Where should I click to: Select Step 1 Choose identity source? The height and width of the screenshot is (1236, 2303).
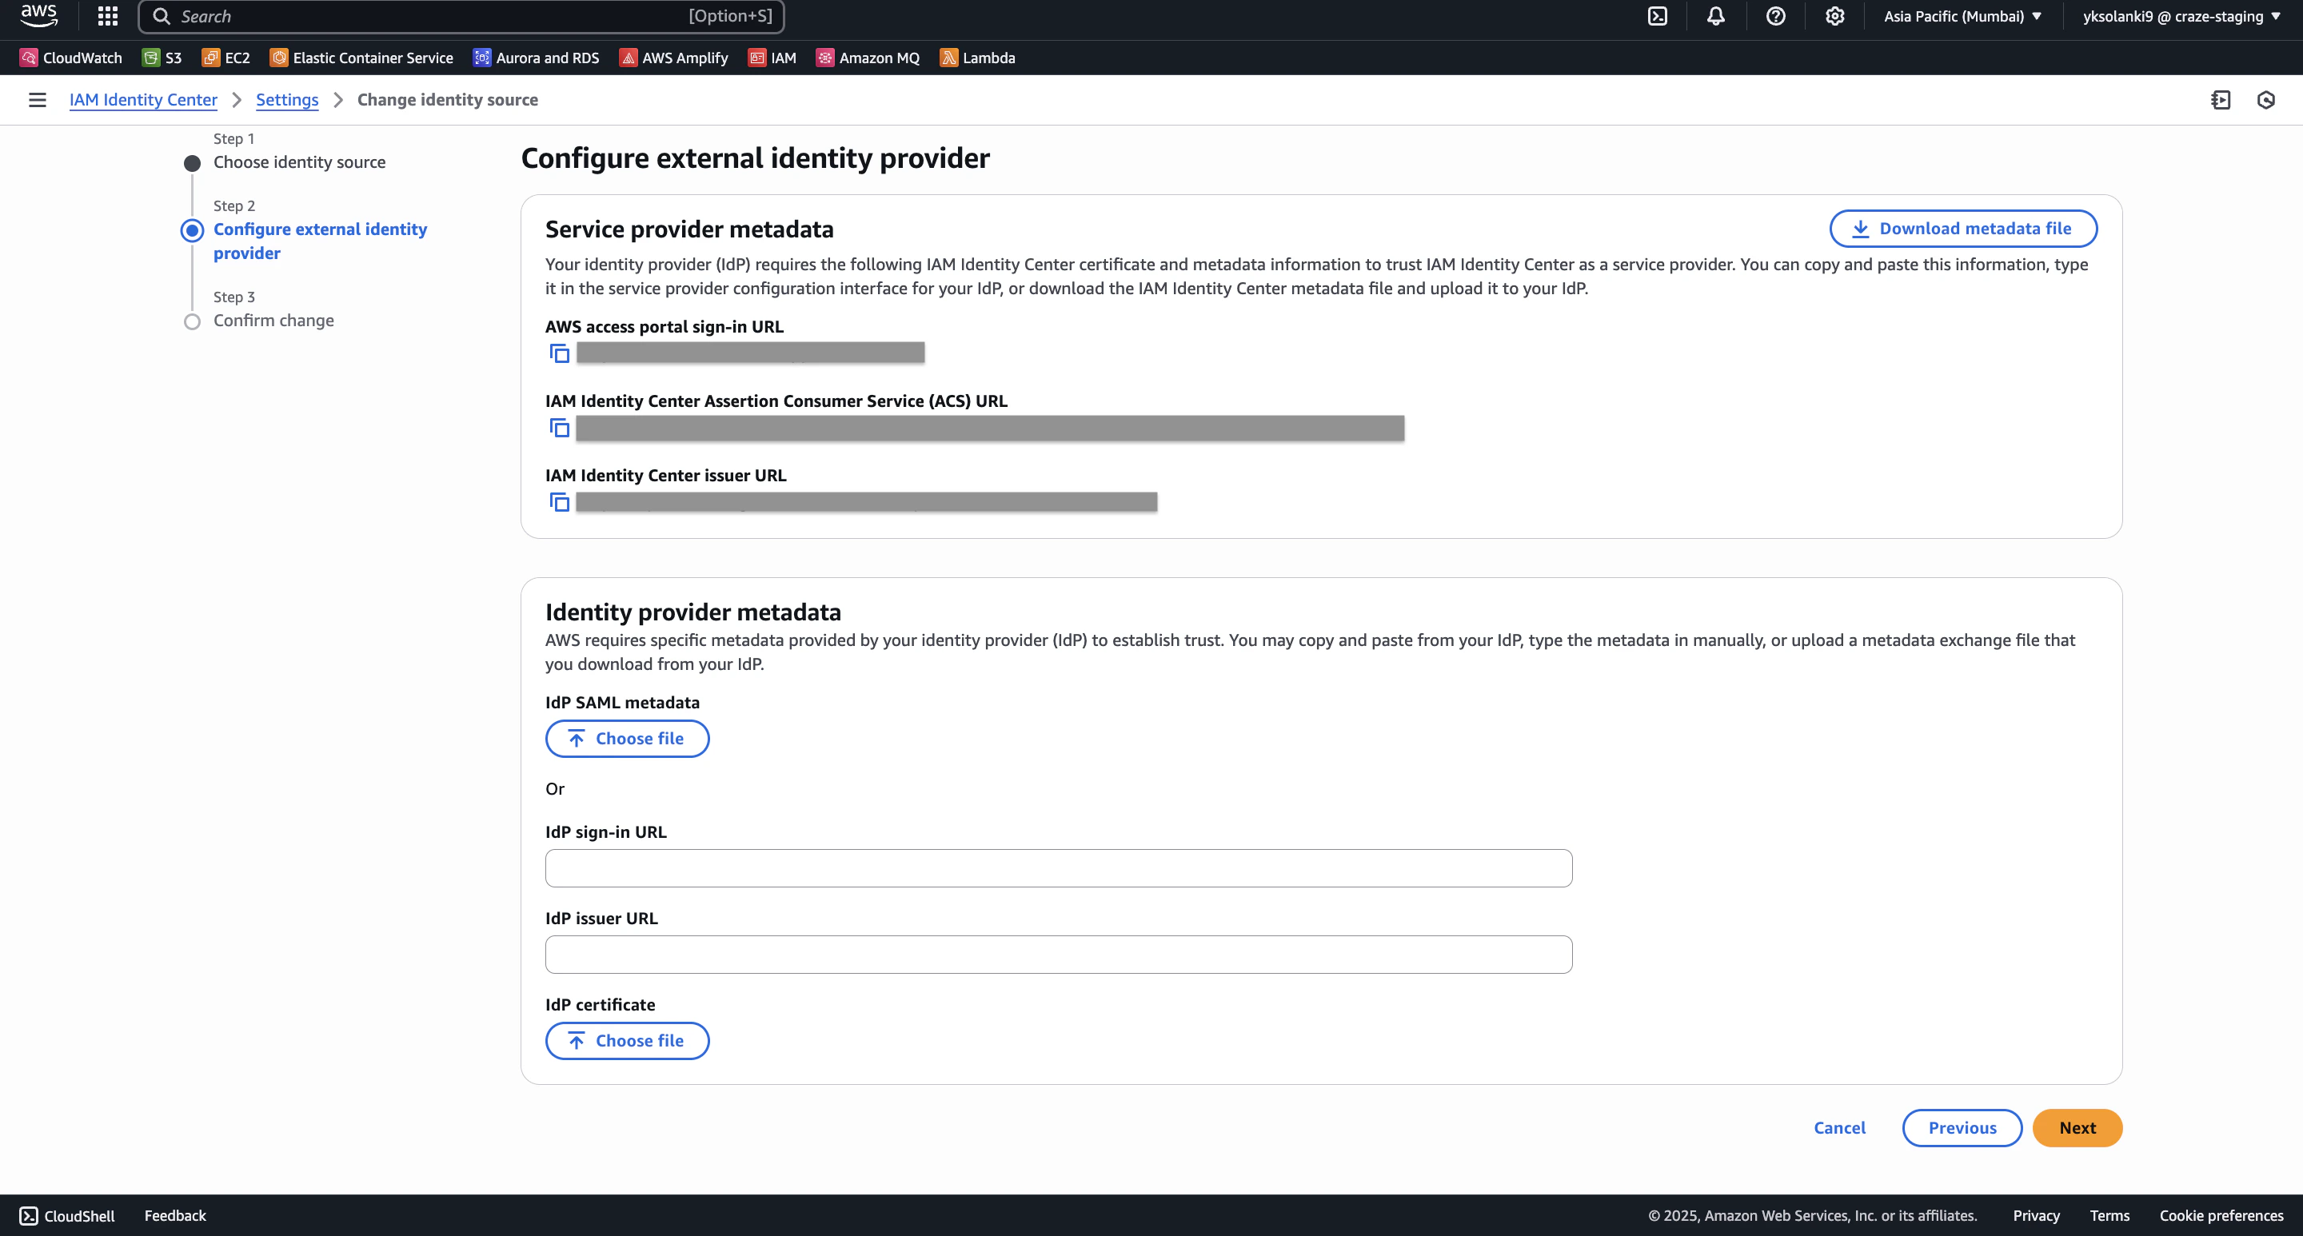[298, 162]
